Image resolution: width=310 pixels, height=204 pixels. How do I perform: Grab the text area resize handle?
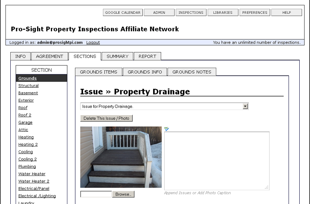pos(267,188)
